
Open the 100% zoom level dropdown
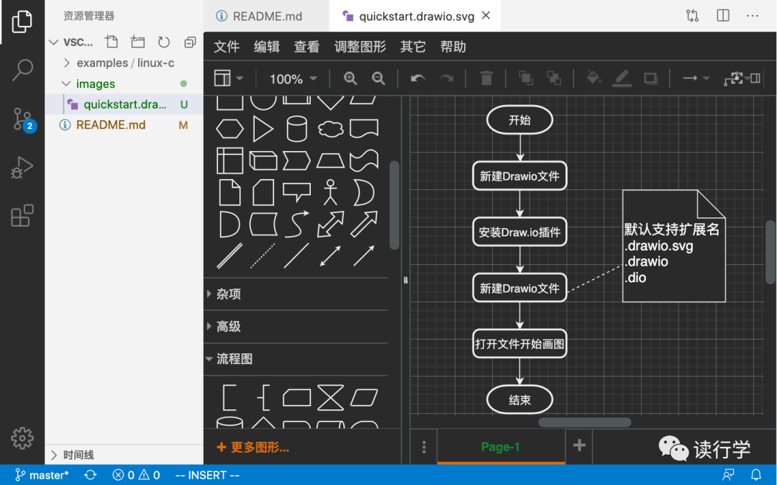293,78
